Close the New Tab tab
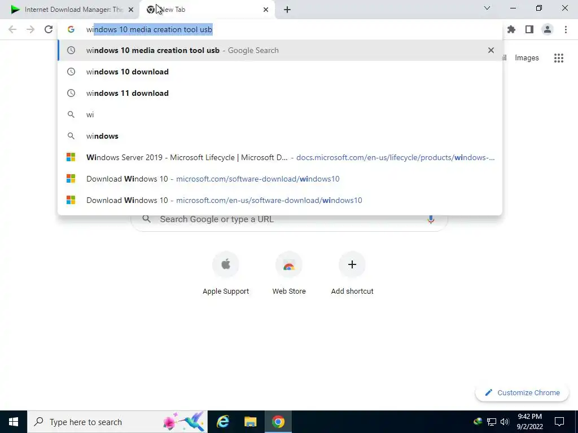 click(x=266, y=10)
